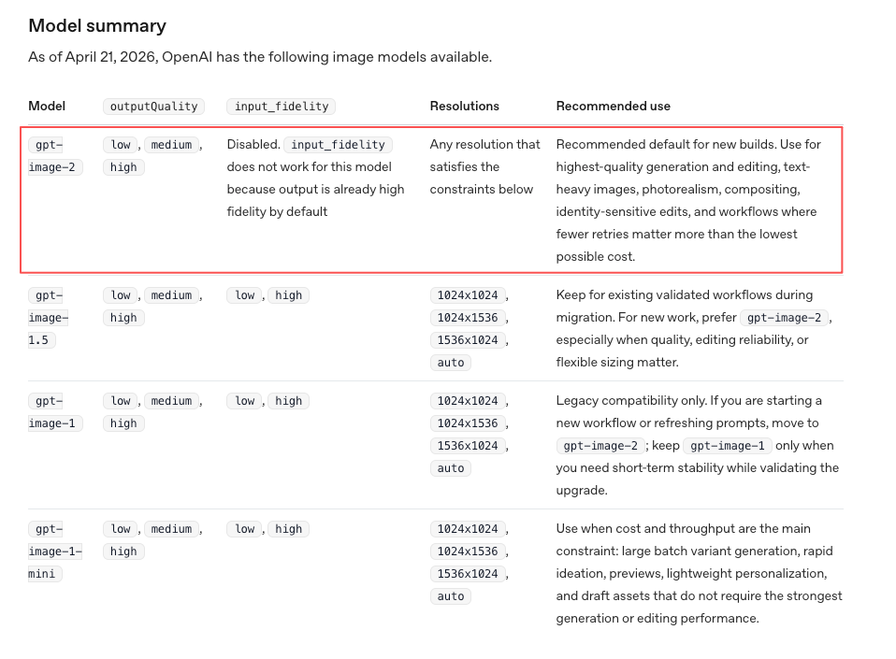Click inline input_fidelity code in gpt-image-2 row
The image size is (896, 659).
339,145
